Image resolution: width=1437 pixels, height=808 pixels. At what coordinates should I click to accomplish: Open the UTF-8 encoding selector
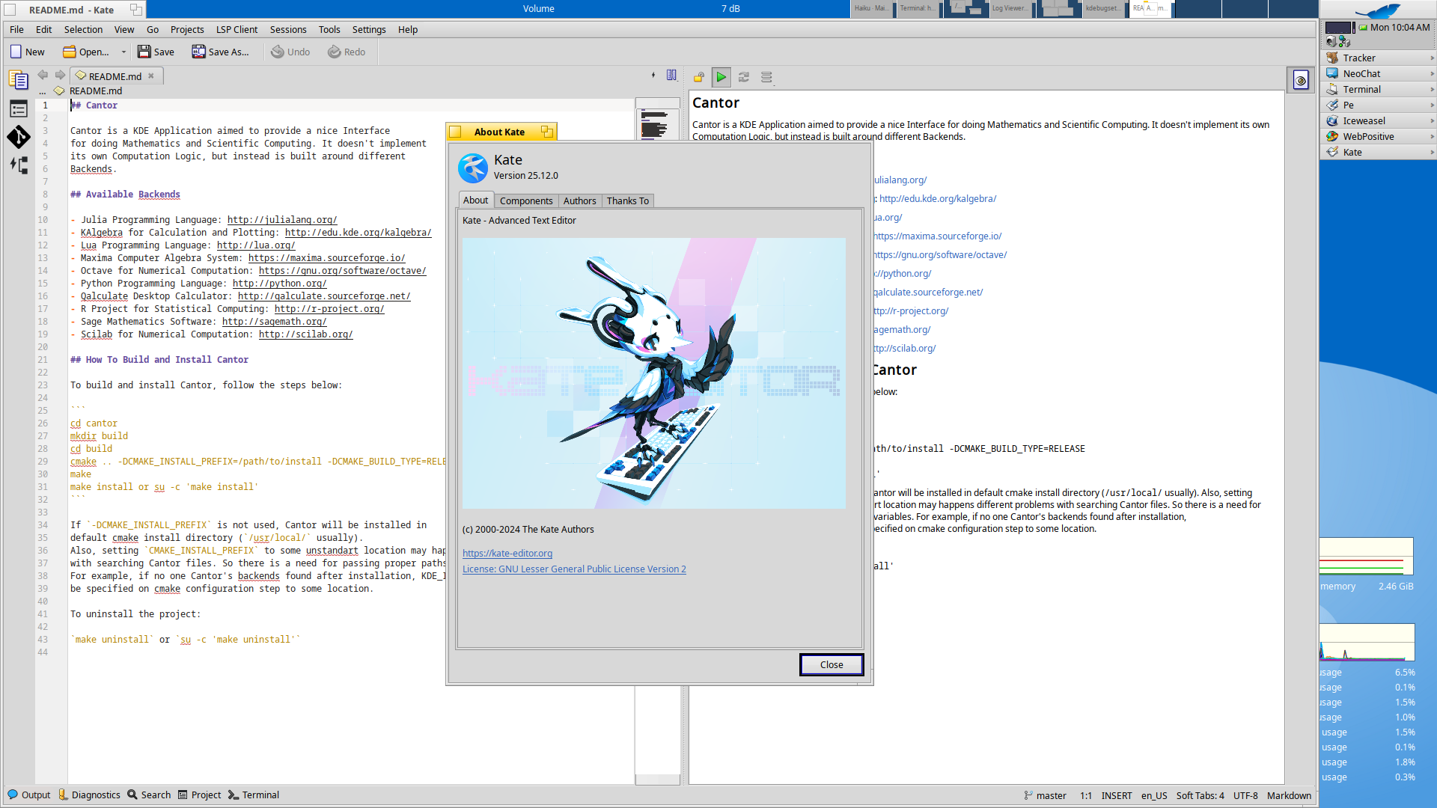[1245, 795]
